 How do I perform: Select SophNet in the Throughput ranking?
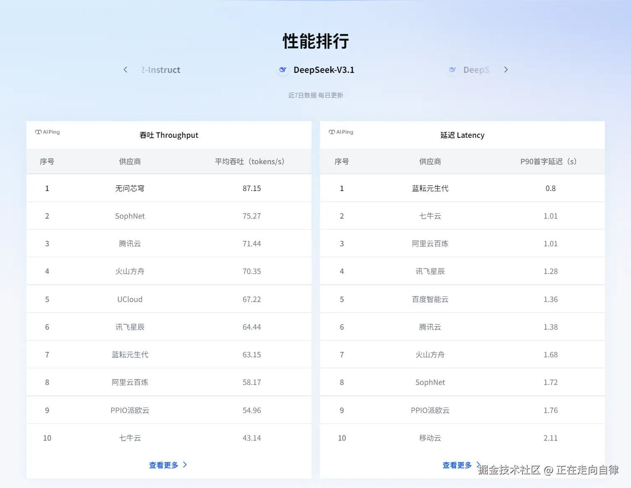(x=130, y=216)
